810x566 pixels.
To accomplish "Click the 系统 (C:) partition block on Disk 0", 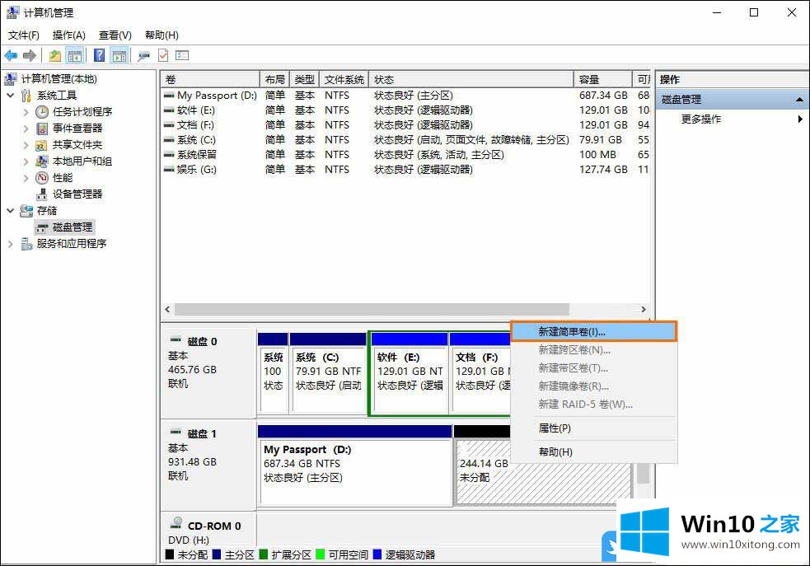I will coord(327,379).
